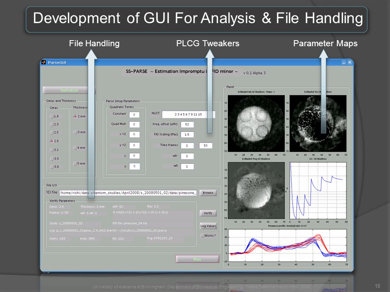Viewport: 390px width, 292px height.
Task: Click the Verify button
Action: (208, 213)
